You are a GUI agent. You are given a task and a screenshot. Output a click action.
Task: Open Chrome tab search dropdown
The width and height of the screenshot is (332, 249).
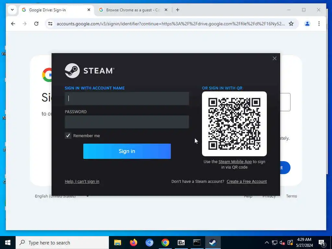tap(12, 10)
